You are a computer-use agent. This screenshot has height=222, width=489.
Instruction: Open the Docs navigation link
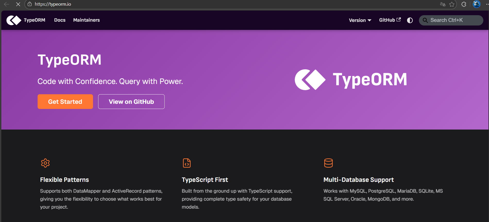click(60, 20)
